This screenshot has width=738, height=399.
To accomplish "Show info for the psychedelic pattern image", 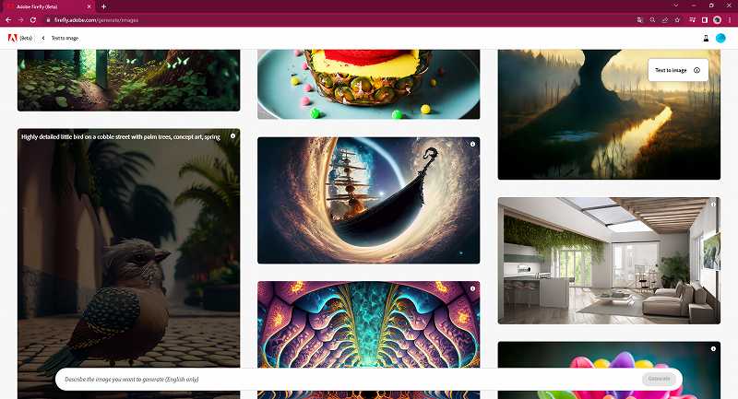I will click(472, 288).
